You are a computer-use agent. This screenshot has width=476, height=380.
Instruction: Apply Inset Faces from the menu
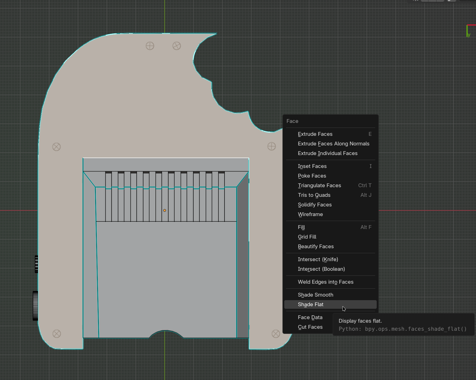[312, 166]
